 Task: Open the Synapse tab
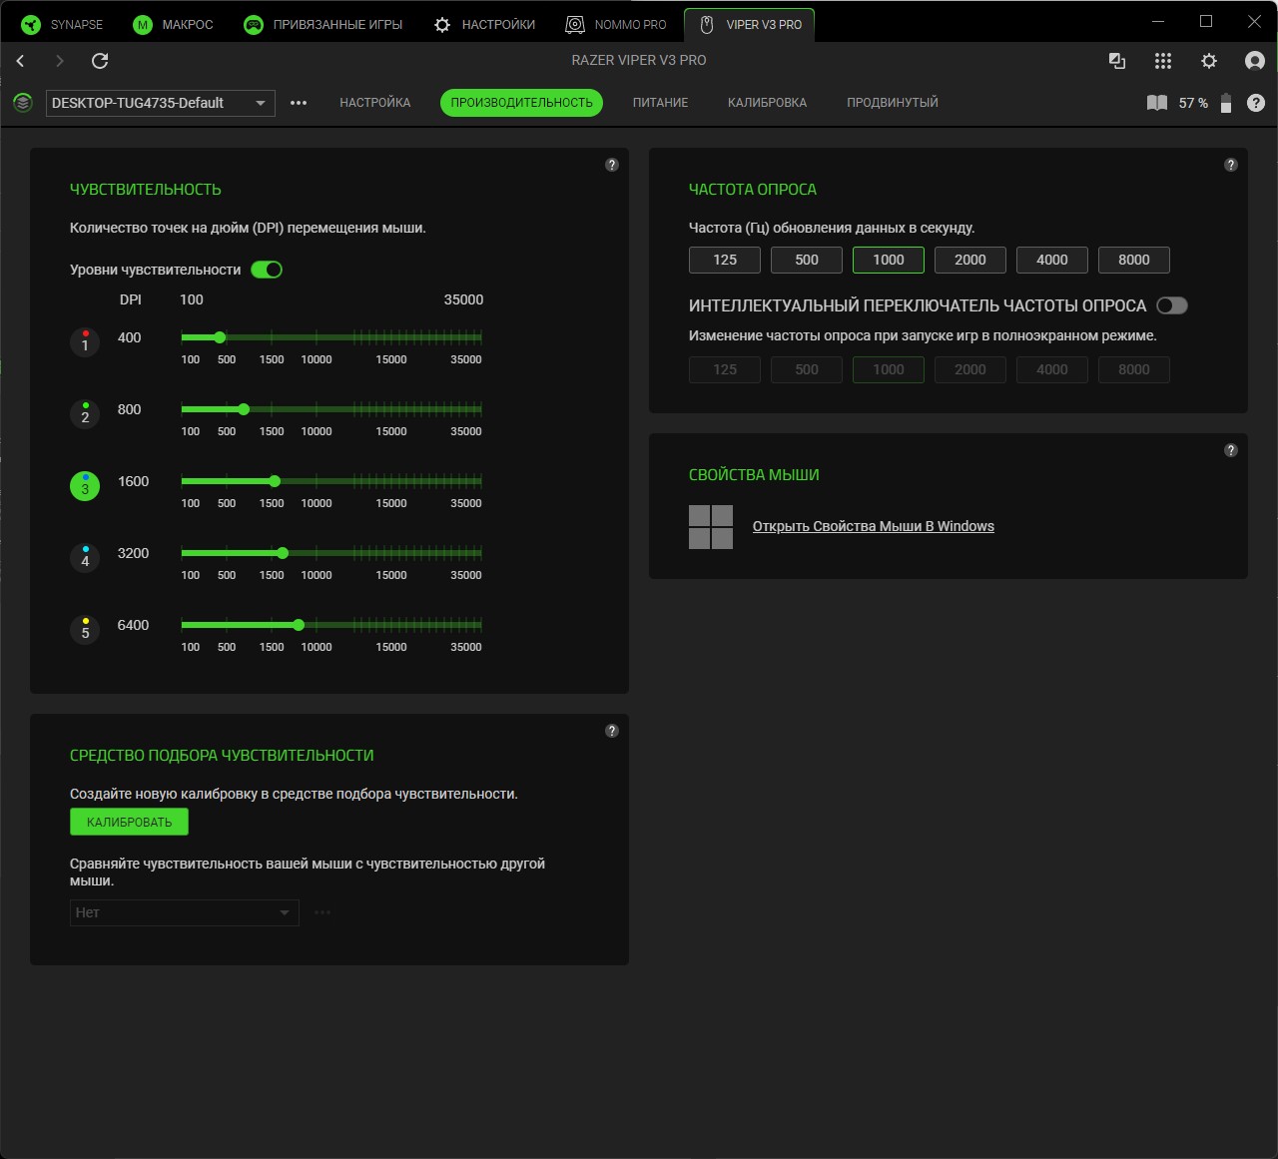point(62,25)
